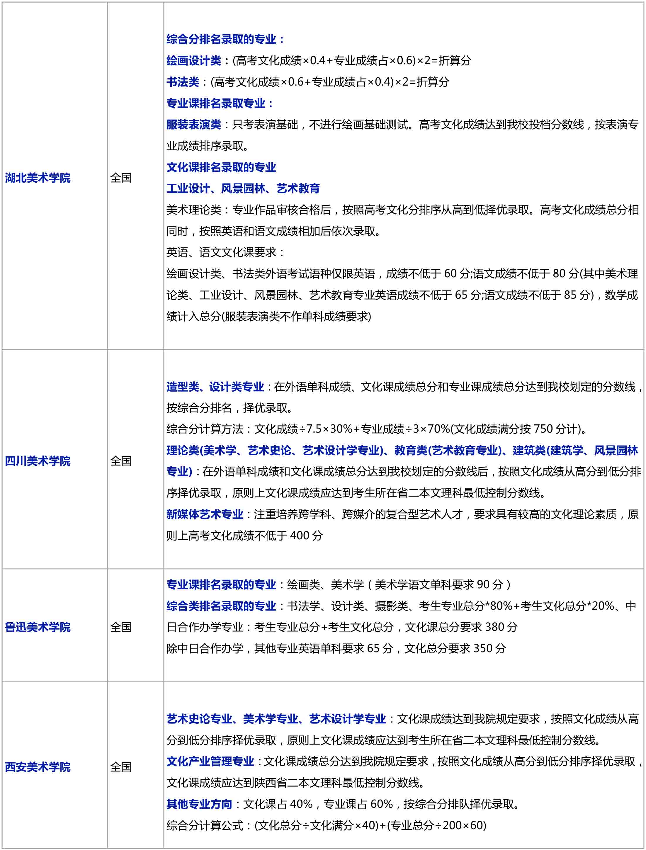Click the blue text 艺术史论专业、美术学专业、艺术设计学专业

click(276, 719)
